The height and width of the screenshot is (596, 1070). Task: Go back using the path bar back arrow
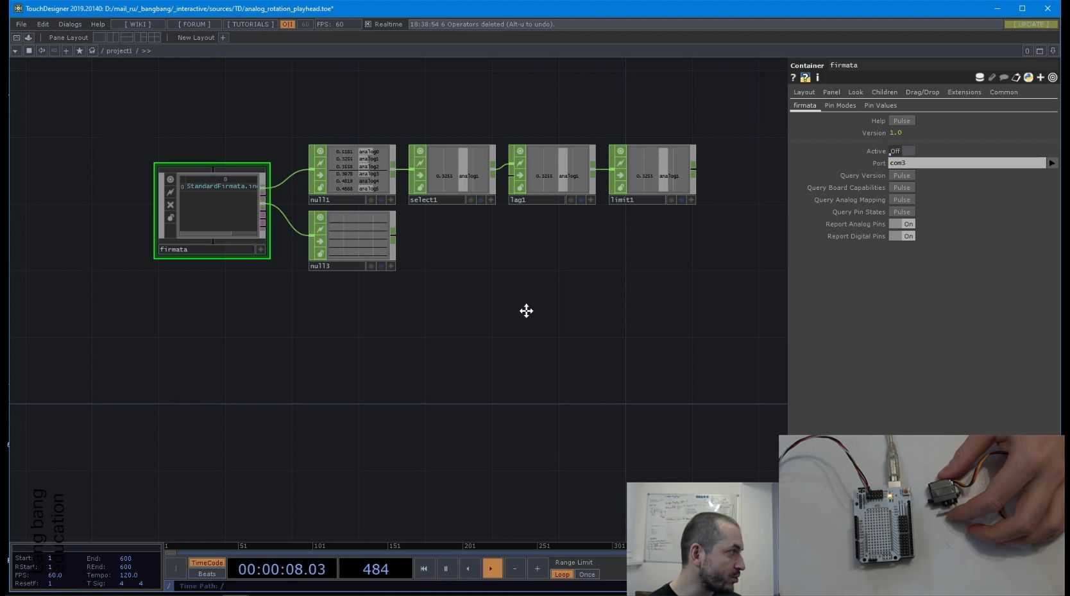coord(42,51)
